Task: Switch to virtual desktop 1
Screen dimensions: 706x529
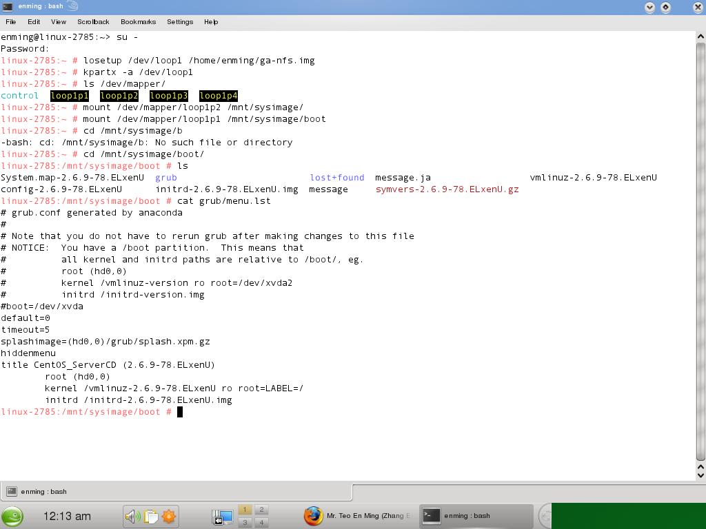Action: [x=245, y=510]
